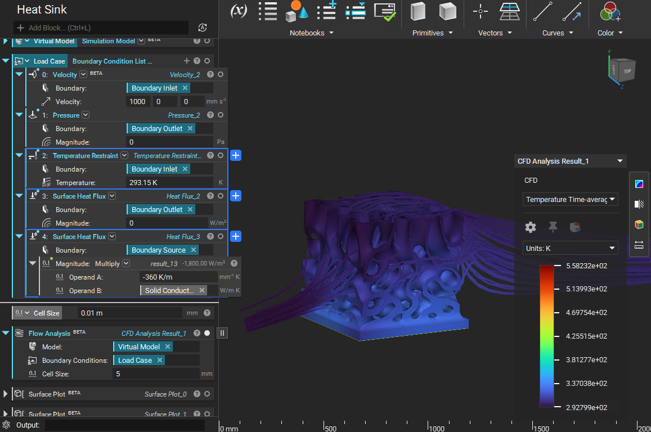The image size is (651, 432).
Task: Remove Virtual Model from Flow Analysis
Action: click(168, 346)
